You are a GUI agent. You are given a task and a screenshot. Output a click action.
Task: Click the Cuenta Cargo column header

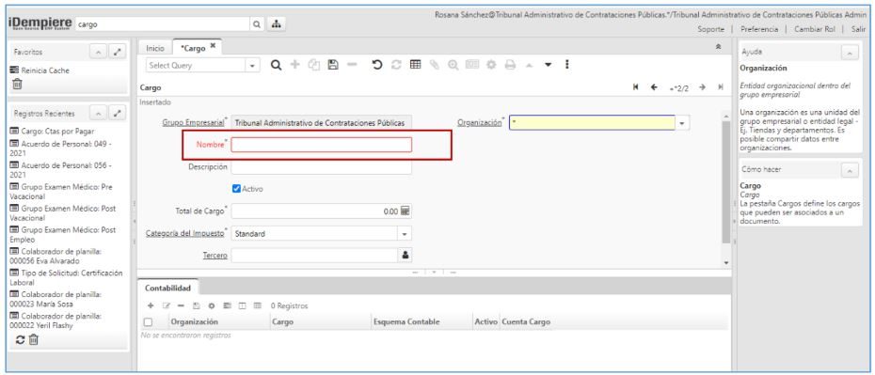(x=526, y=322)
